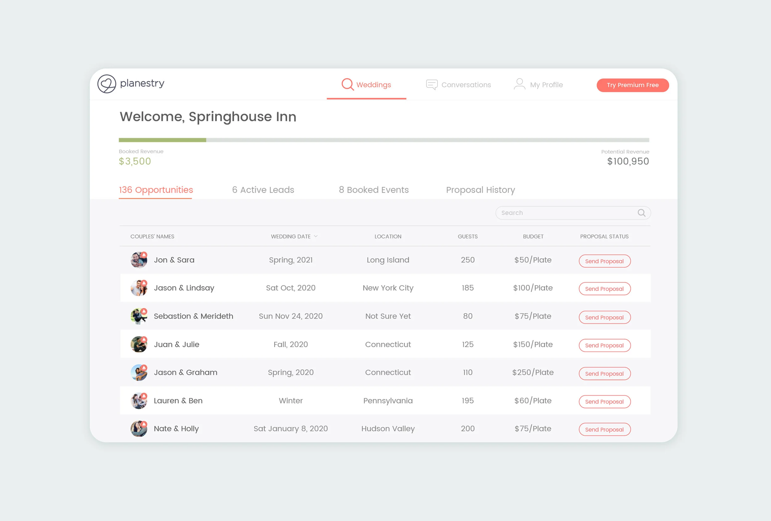Sort by Wedding Date column chevron

316,236
